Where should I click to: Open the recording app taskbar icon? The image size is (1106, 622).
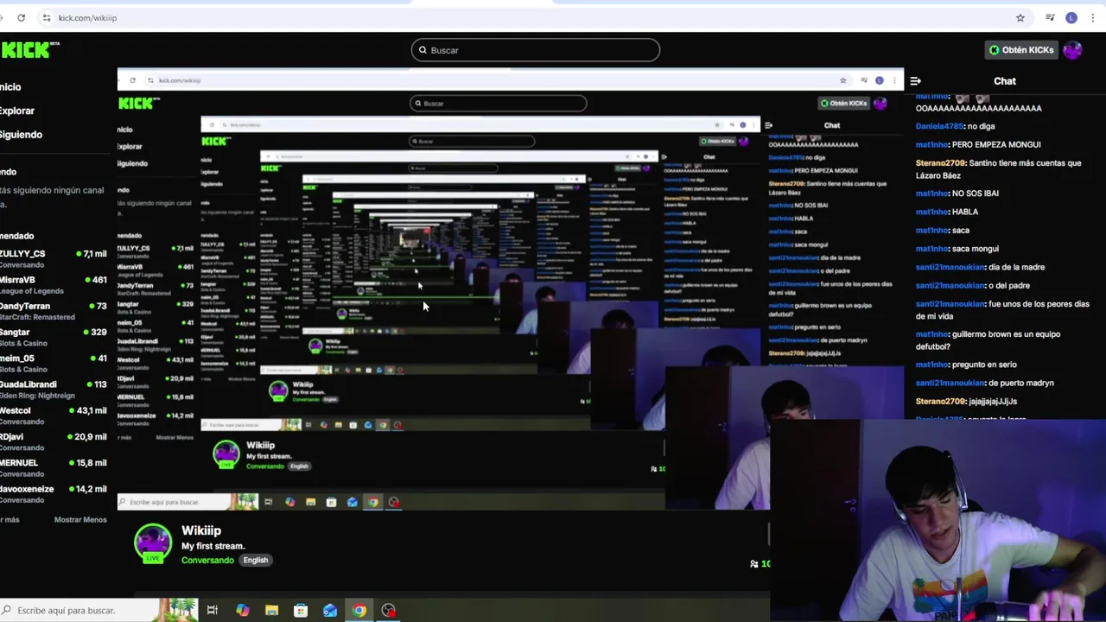point(389,611)
